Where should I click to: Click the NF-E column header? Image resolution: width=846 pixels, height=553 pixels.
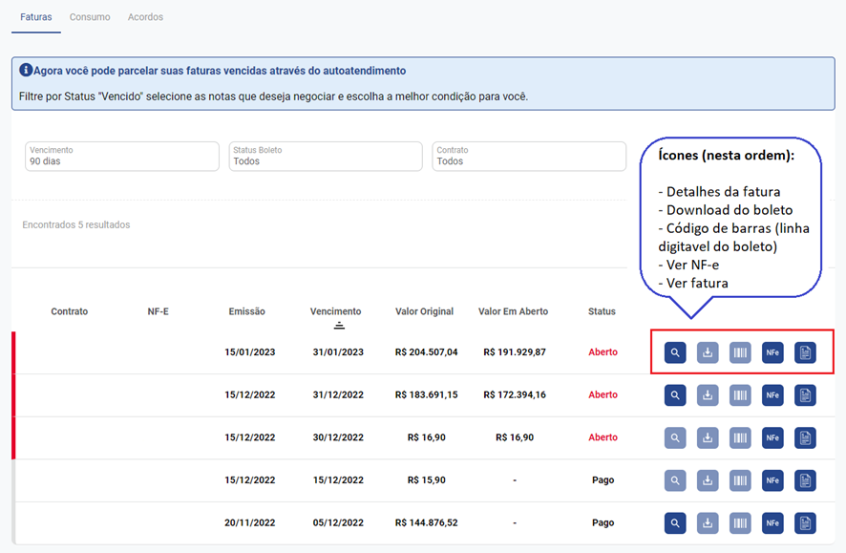click(159, 311)
